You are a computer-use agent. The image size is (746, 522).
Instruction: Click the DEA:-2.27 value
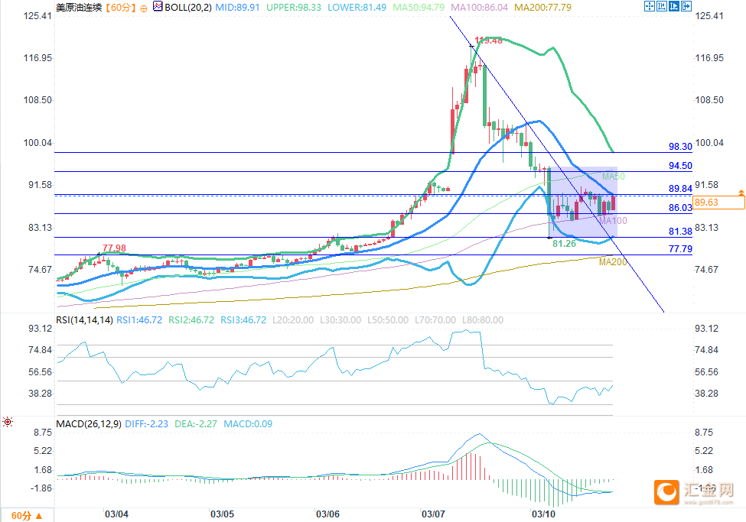coord(196,423)
